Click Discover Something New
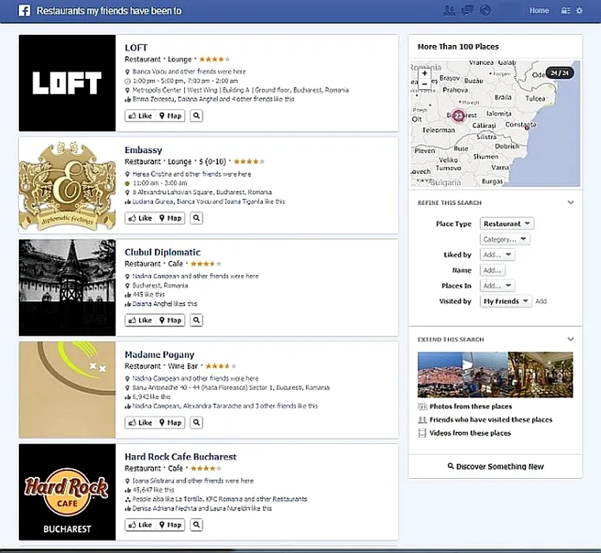 pyautogui.click(x=495, y=467)
